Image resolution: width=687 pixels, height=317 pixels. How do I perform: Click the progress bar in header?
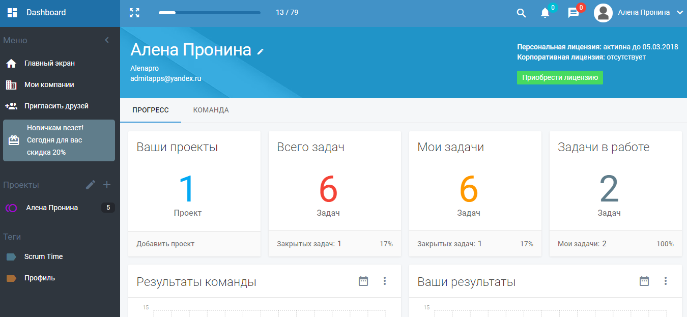tap(210, 13)
